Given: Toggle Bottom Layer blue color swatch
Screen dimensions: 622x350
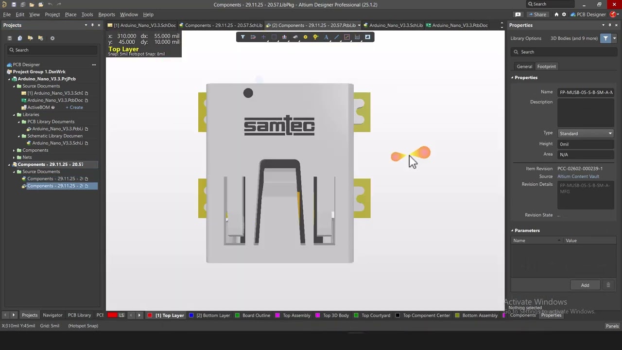Looking at the screenshot, I should point(191,315).
